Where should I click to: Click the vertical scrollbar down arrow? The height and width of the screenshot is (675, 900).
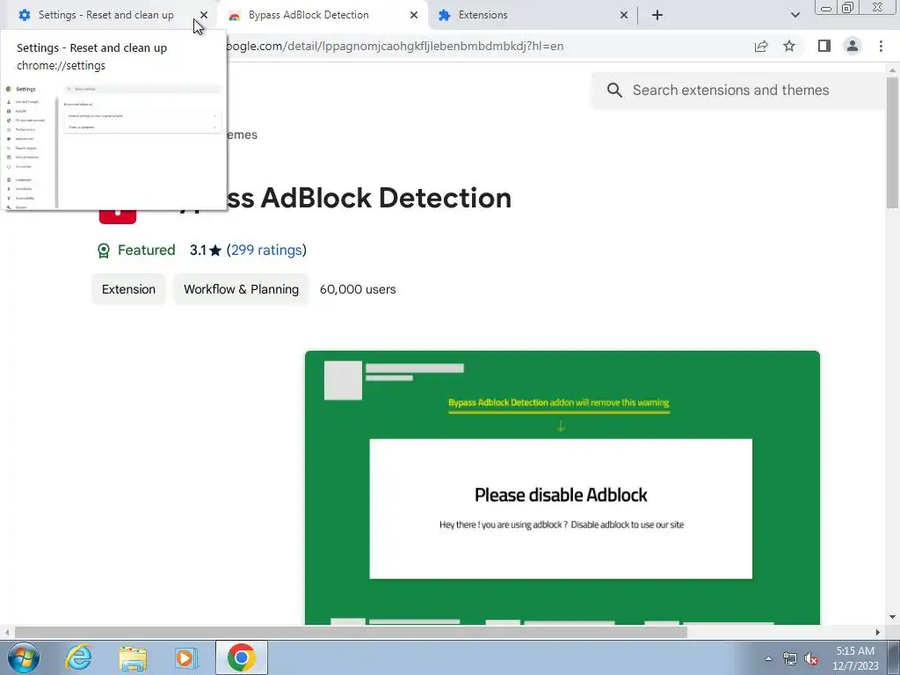(x=892, y=617)
